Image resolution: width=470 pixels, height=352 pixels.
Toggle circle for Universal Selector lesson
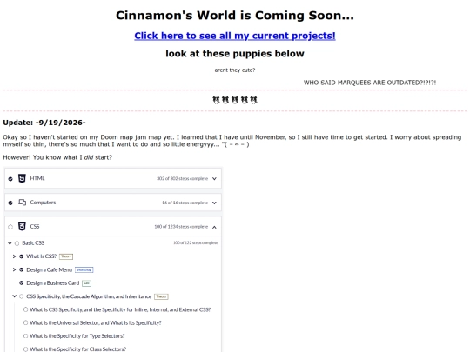(x=26, y=322)
